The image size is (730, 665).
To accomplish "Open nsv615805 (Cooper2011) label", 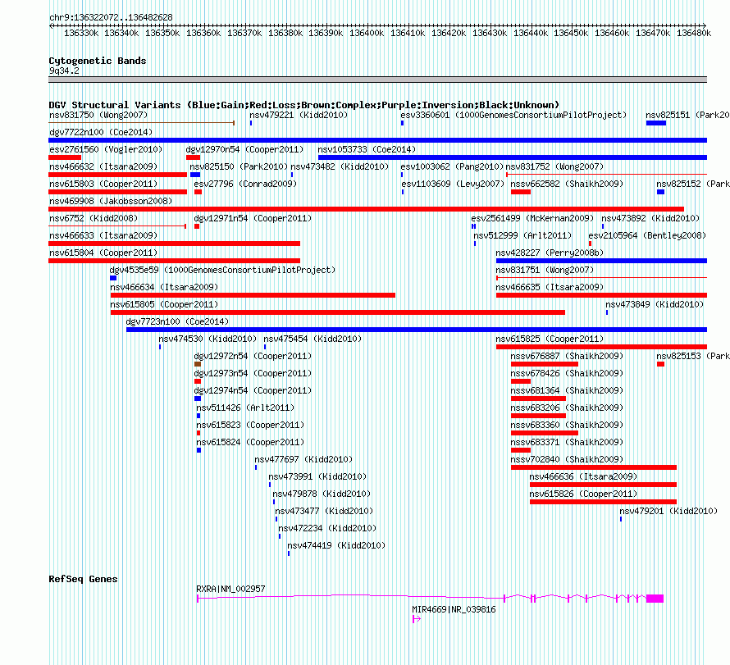I will click(164, 304).
